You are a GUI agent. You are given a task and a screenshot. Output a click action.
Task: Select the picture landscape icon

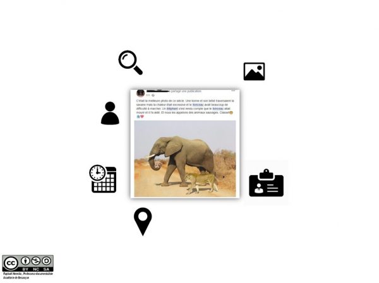point(254,71)
